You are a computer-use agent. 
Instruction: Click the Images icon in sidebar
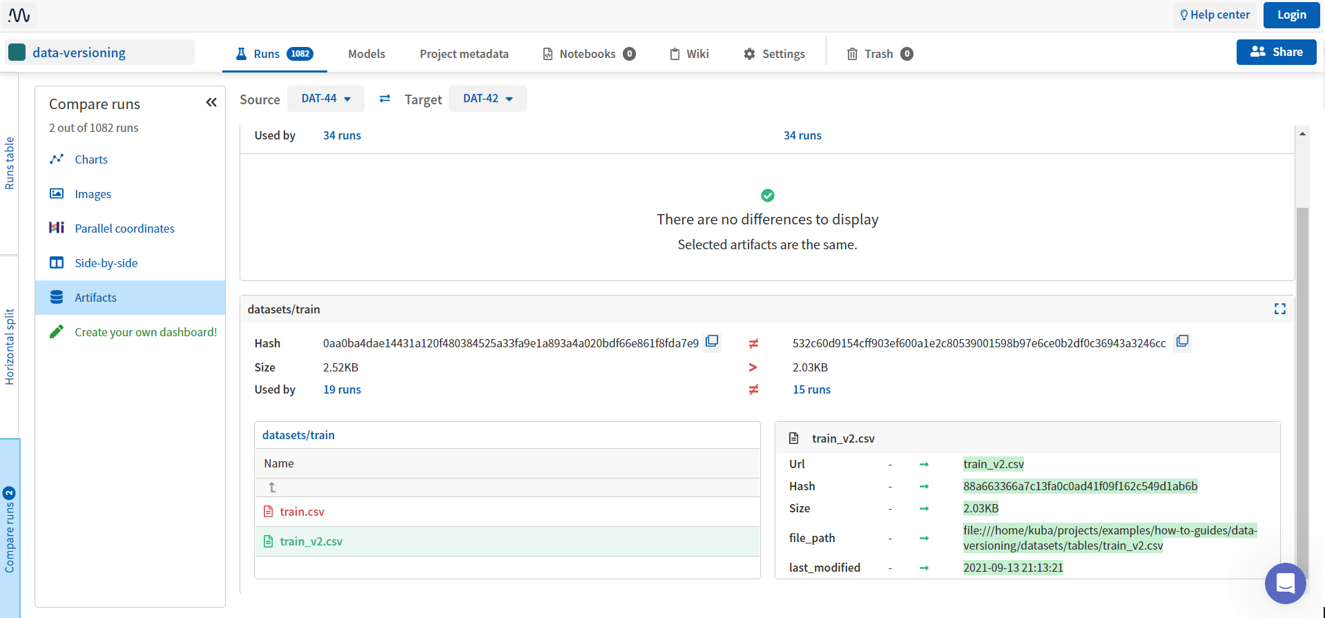point(57,193)
